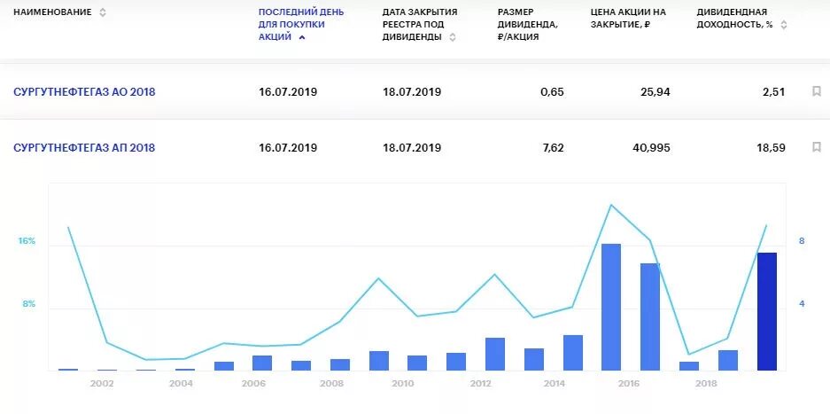Image resolution: width=830 pixels, height=414 pixels.
Task: Click closing price 25,94
Action: (x=655, y=92)
